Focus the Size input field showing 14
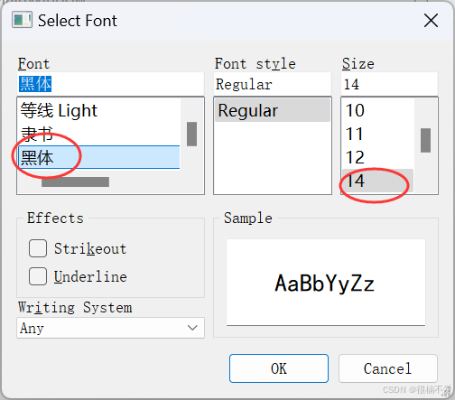The width and height of the screenshot is (455, 400). pyautogui.click(x=389, y=84)
